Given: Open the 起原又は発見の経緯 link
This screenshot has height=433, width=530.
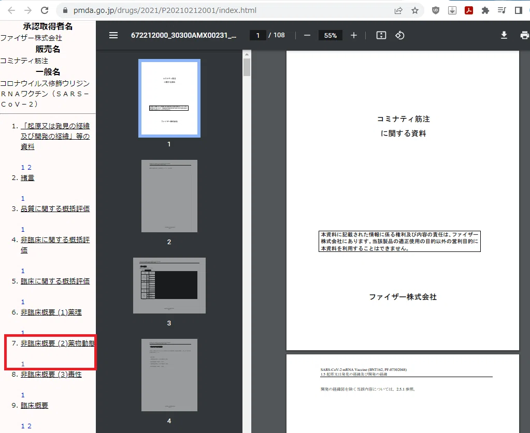Looking at the screenshot, I should coord(55,136).
